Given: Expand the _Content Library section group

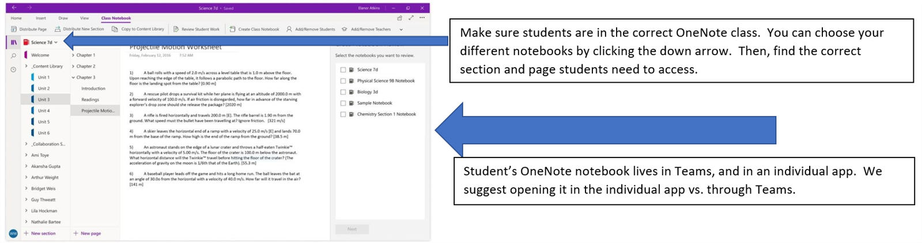Looking at the screenshot, I should tap(27, 67).
